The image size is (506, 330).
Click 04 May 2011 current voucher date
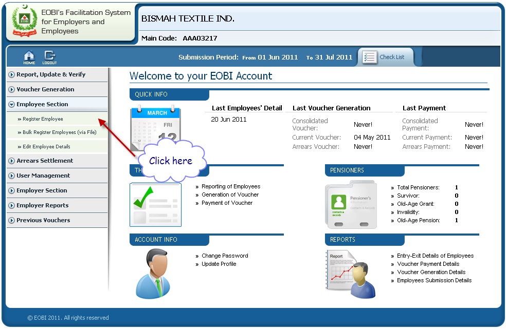(372, 138)
